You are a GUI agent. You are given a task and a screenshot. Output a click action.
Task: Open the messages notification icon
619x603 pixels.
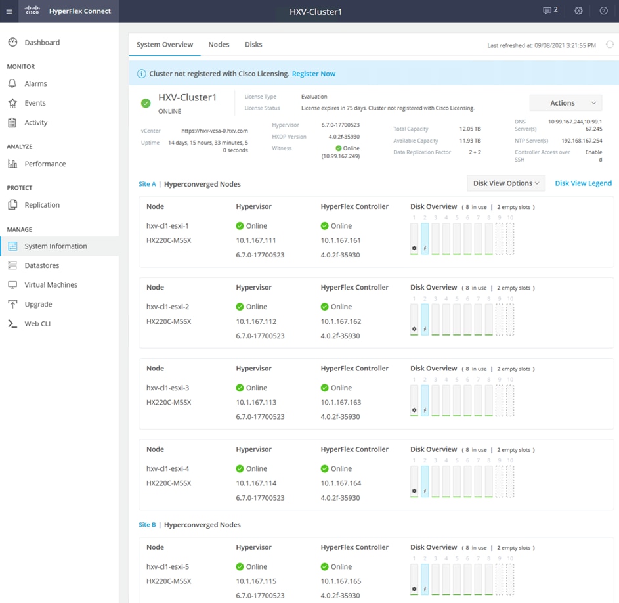coord(550,11)
